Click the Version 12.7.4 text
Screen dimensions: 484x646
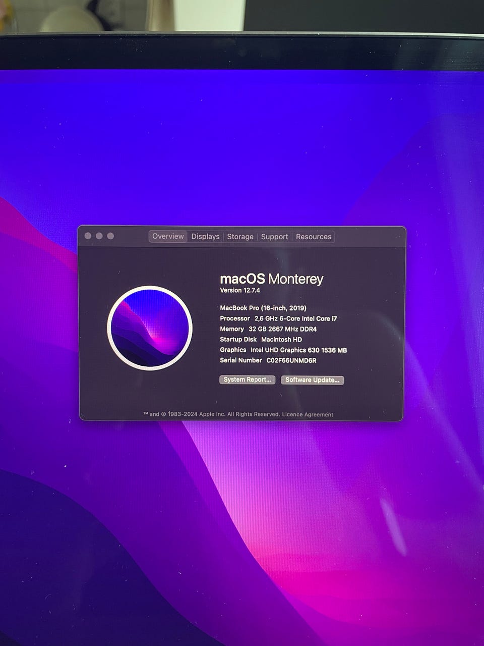click(240, 290)
